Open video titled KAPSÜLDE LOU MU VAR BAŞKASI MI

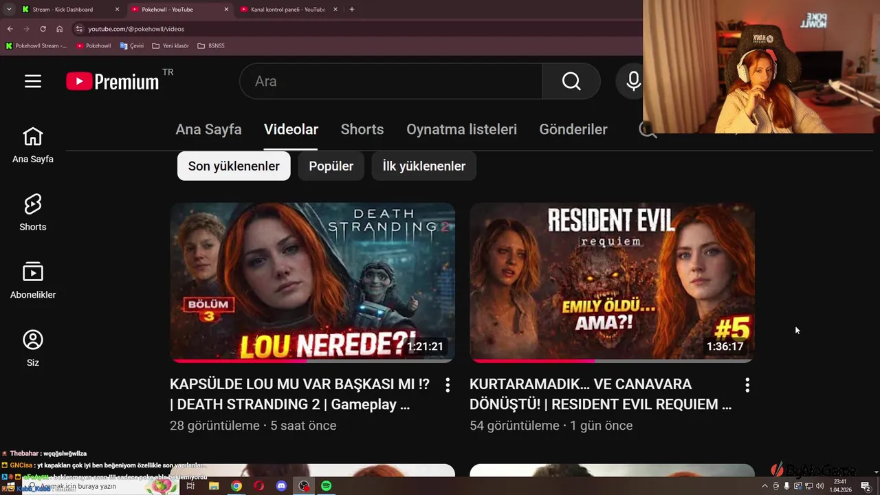point(300,394)
